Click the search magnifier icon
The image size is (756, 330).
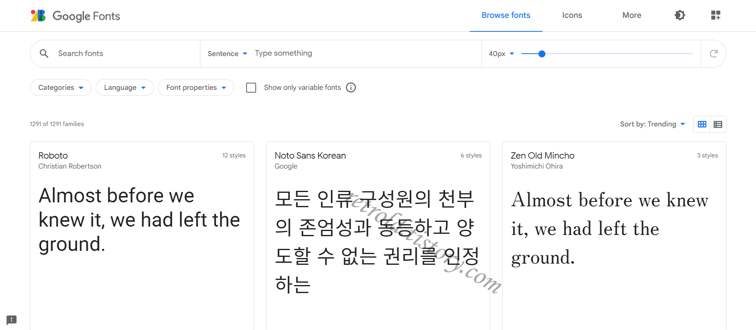pyautogui.click(x=44, y=53)
